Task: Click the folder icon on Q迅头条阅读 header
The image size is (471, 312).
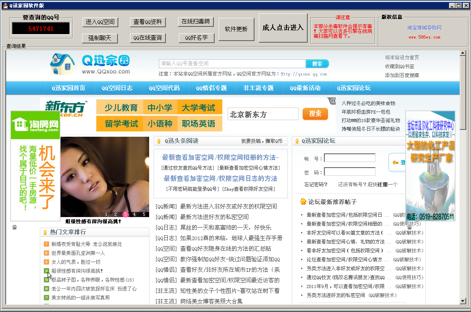Action: point(158,141)
